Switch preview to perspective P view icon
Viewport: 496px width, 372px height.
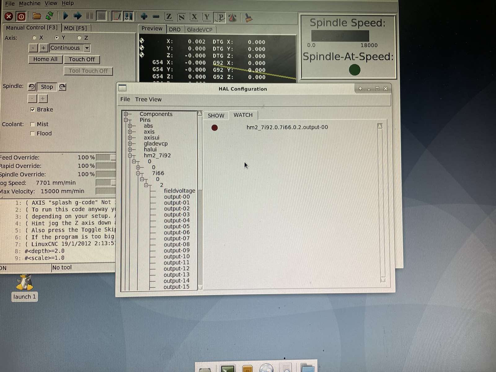(x=220, y=17)
